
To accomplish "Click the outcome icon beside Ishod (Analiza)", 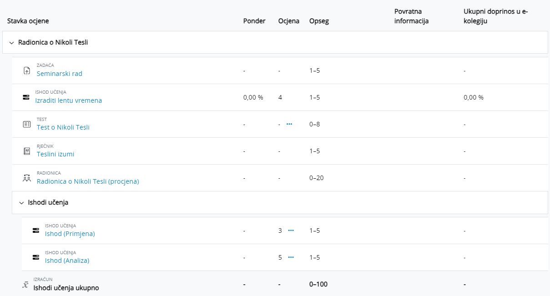I will coord(35,257).
